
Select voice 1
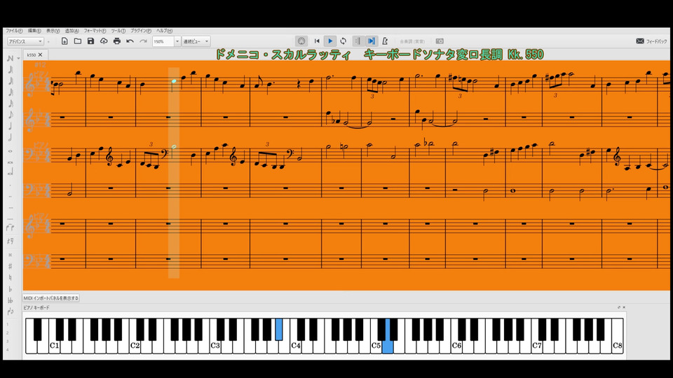pyautogui.click(x=7, y=324)
